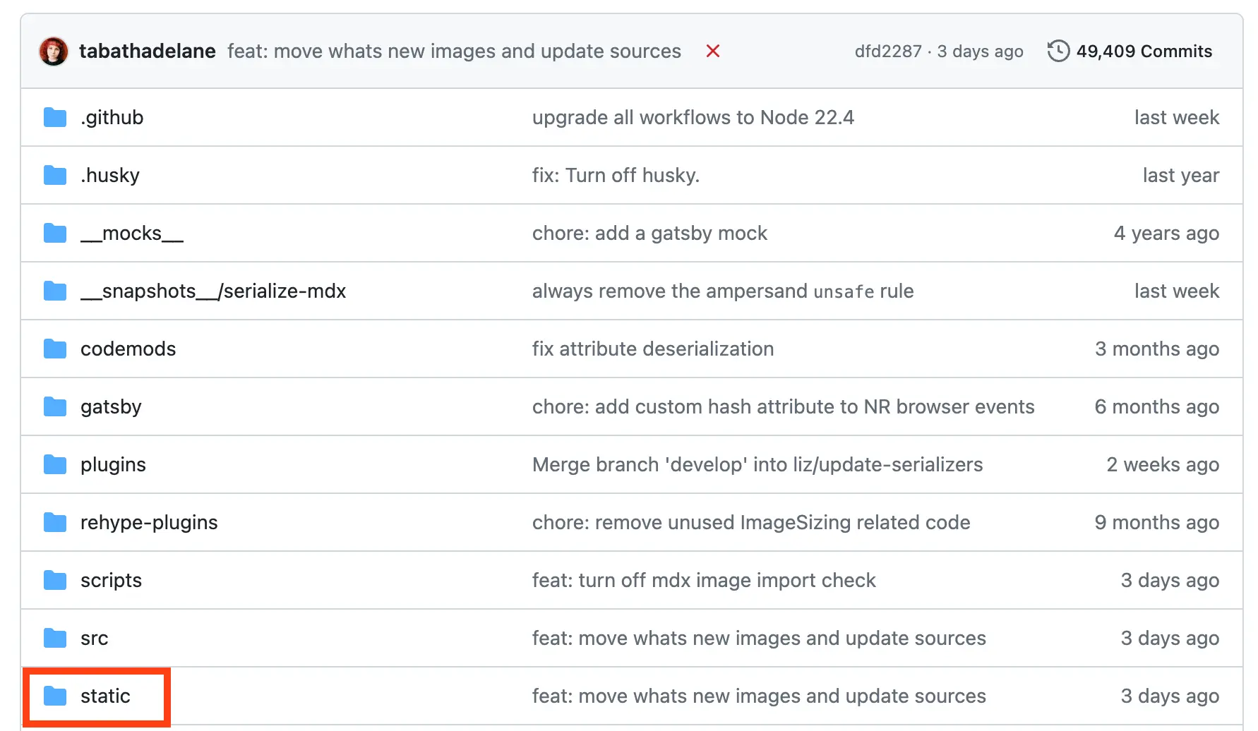Open 'fix attribute deserialization' commit message

652,349
